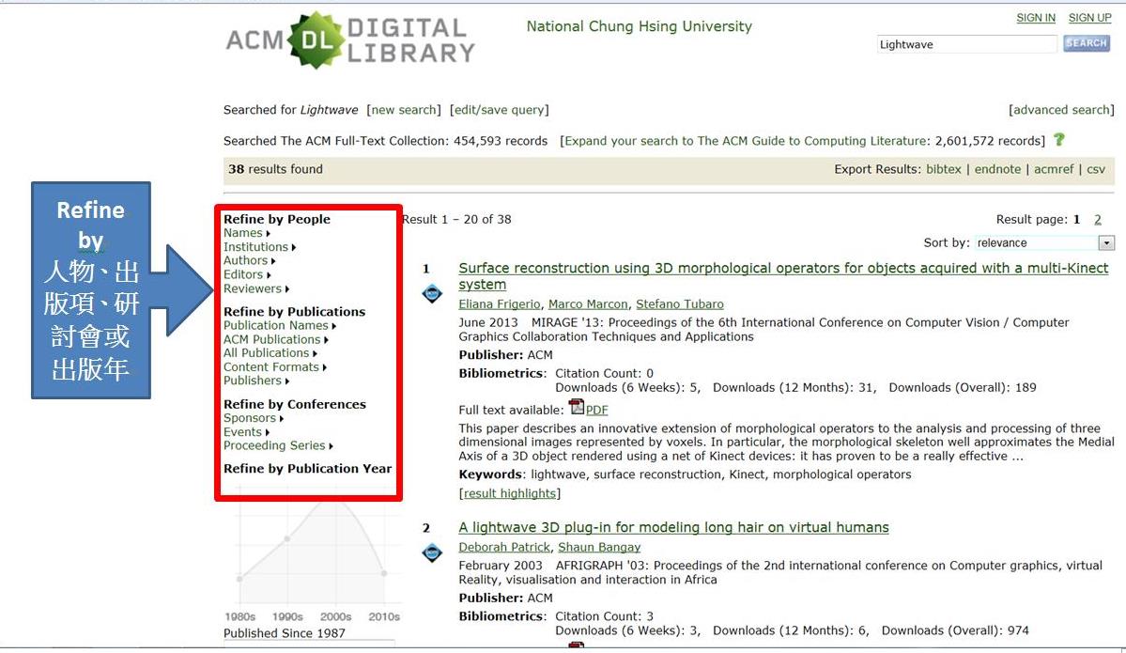The image size is (1126, 653).
Task: Click the 1990s point on publication year chart
Action: point(286,538)
